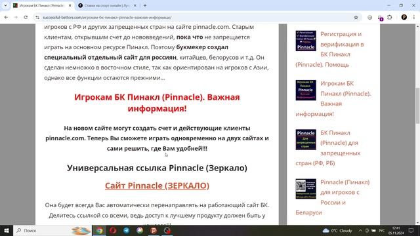The image size is (420, 236).
Task: Open a new browser tab
Action: 145,5
